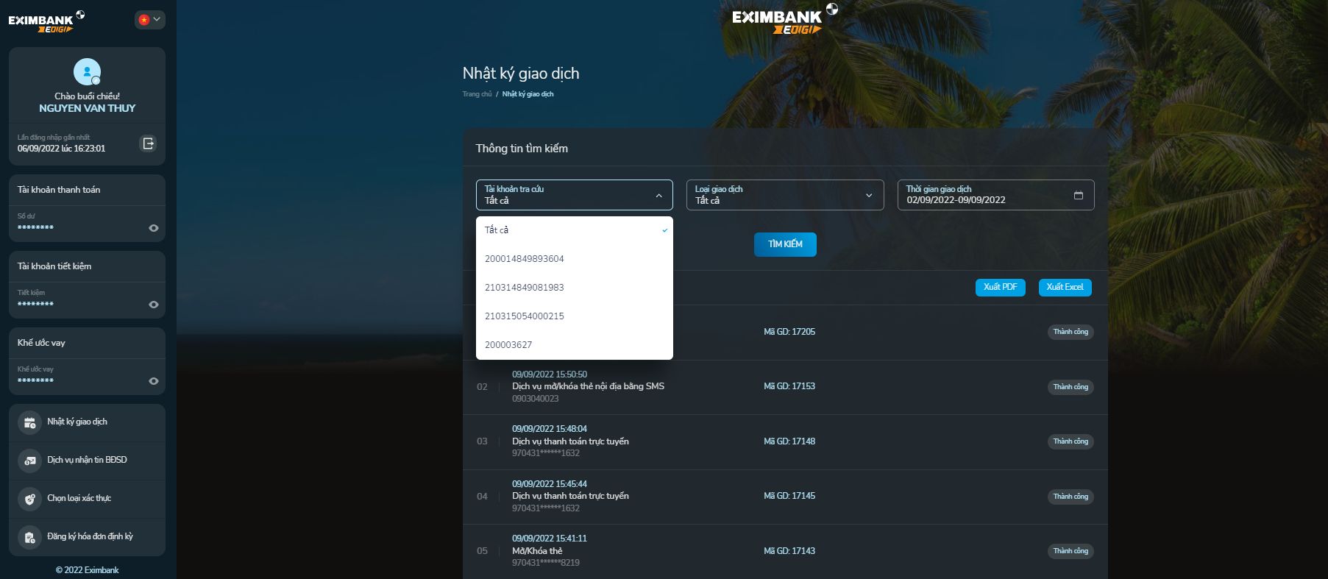Screen dimensions: 1328x579
Task: Click the logout icon beside last login time
Action: click(148, 143)
